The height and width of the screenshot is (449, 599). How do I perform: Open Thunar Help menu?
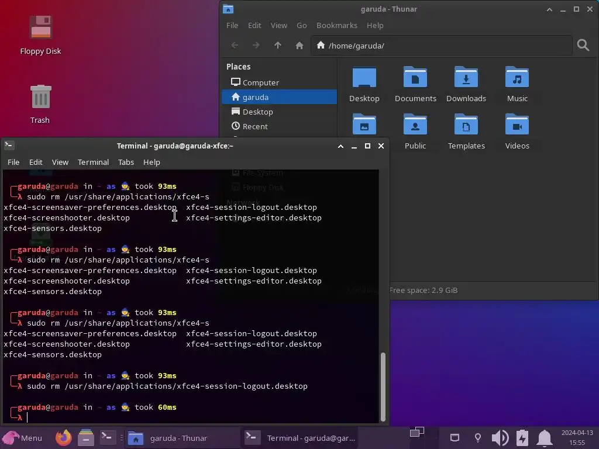[x=375, y=25]
